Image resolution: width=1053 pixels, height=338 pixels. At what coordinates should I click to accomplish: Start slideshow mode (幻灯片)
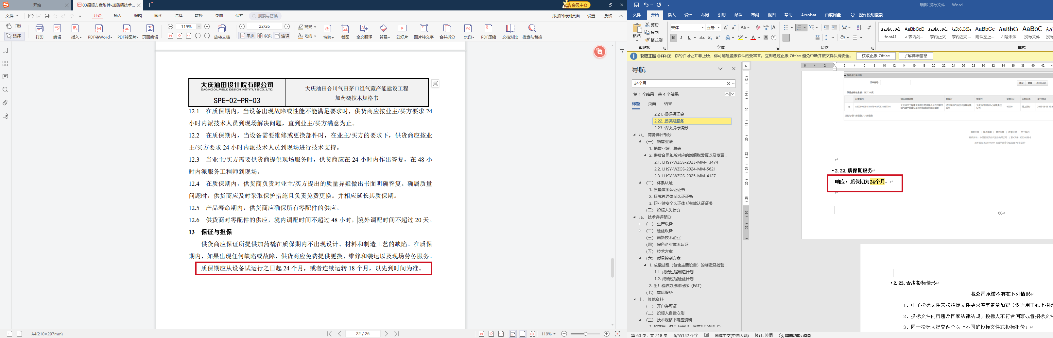[402, 31]
